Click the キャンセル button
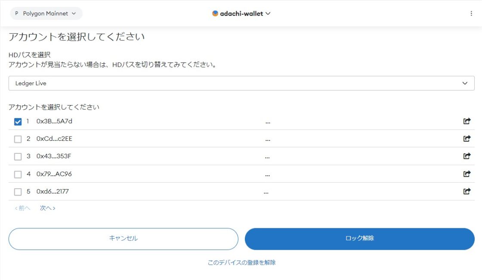The height and width of the screenshot is (280, 482). 123,239
